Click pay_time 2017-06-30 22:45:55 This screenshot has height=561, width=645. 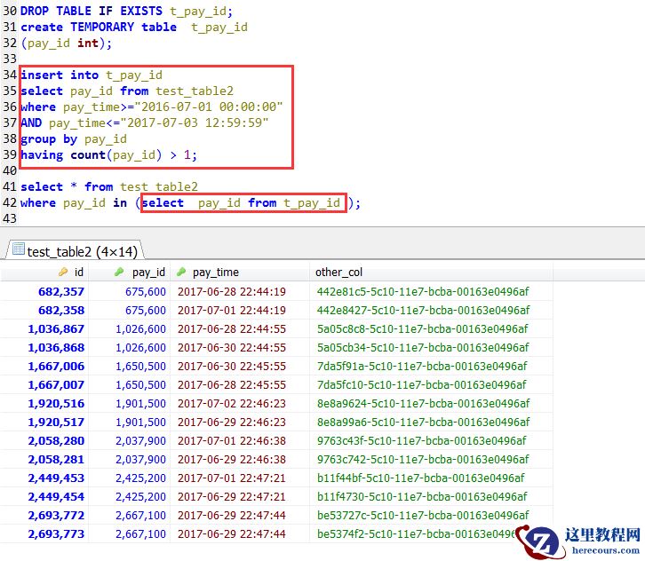click(232, 367)
